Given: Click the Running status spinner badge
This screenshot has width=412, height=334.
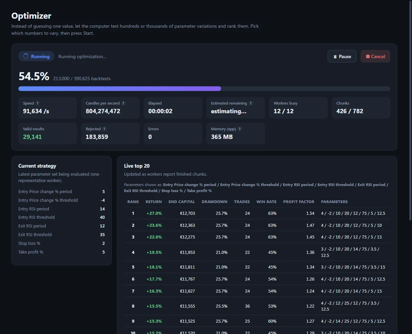Looking at the screenshot, I should (36, 56).
